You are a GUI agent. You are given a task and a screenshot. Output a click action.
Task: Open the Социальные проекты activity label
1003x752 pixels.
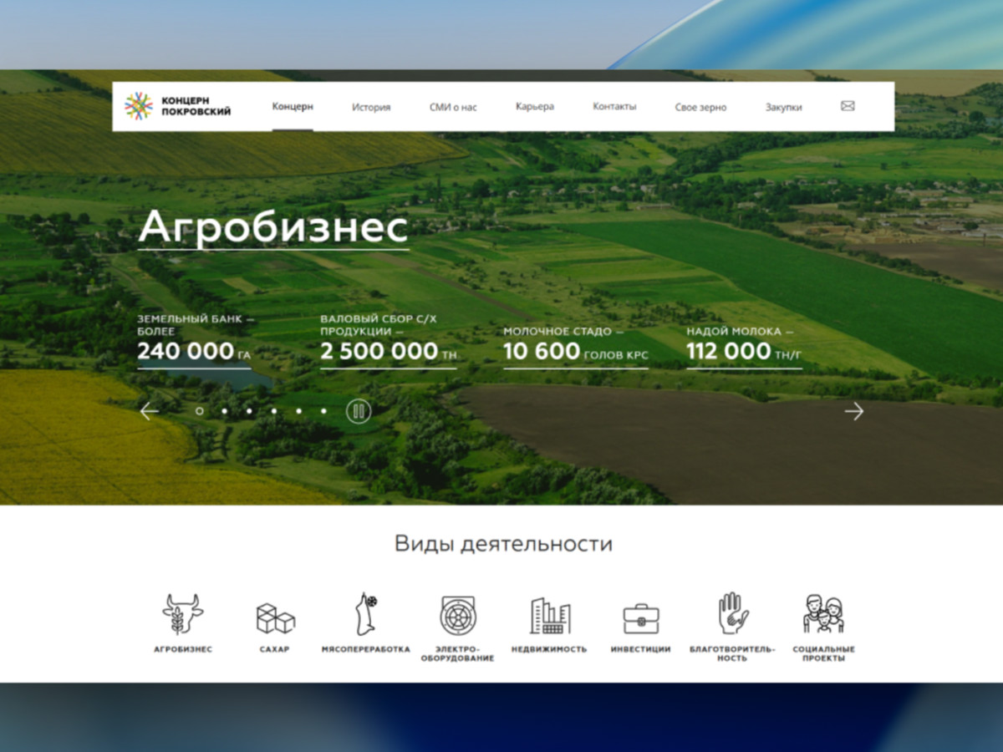(x=824, y=653)
